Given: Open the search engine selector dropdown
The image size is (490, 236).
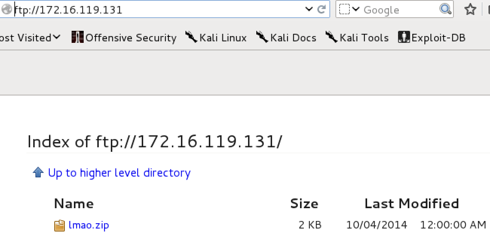Looking at the screenshot, I should (349, 9).
